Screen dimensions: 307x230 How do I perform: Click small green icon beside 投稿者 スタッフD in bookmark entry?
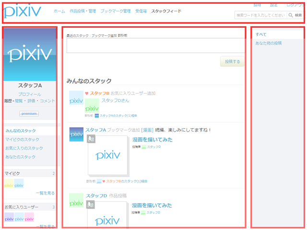pos(144,147)
